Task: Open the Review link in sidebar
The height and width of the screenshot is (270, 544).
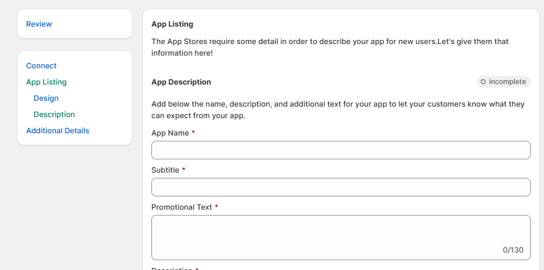Action: tap(39, 24)
